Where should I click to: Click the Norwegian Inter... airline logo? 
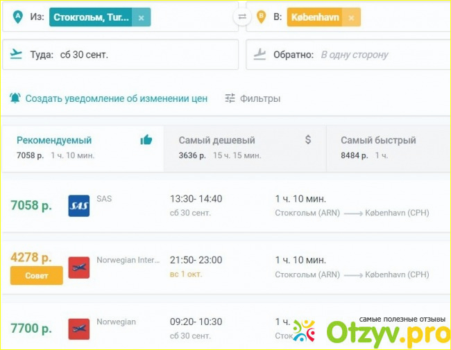78,267
